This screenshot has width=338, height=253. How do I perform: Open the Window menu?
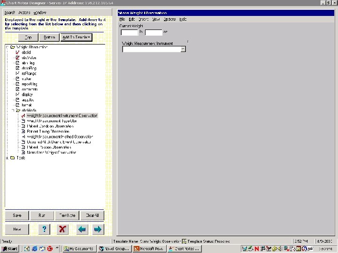pyautogui.click(x=40, y=13)
